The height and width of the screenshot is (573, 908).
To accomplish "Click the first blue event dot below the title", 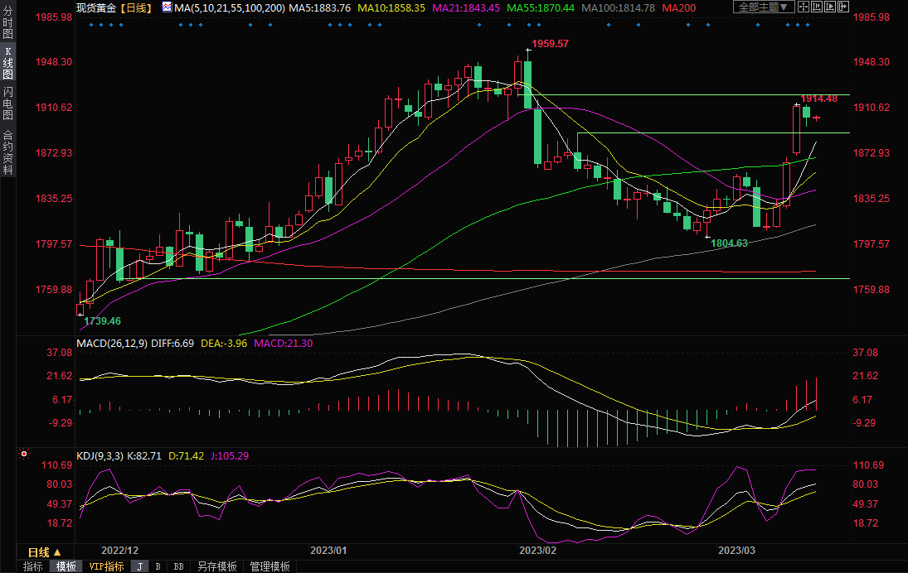I will pyautogui.click(x=90, y=24).
